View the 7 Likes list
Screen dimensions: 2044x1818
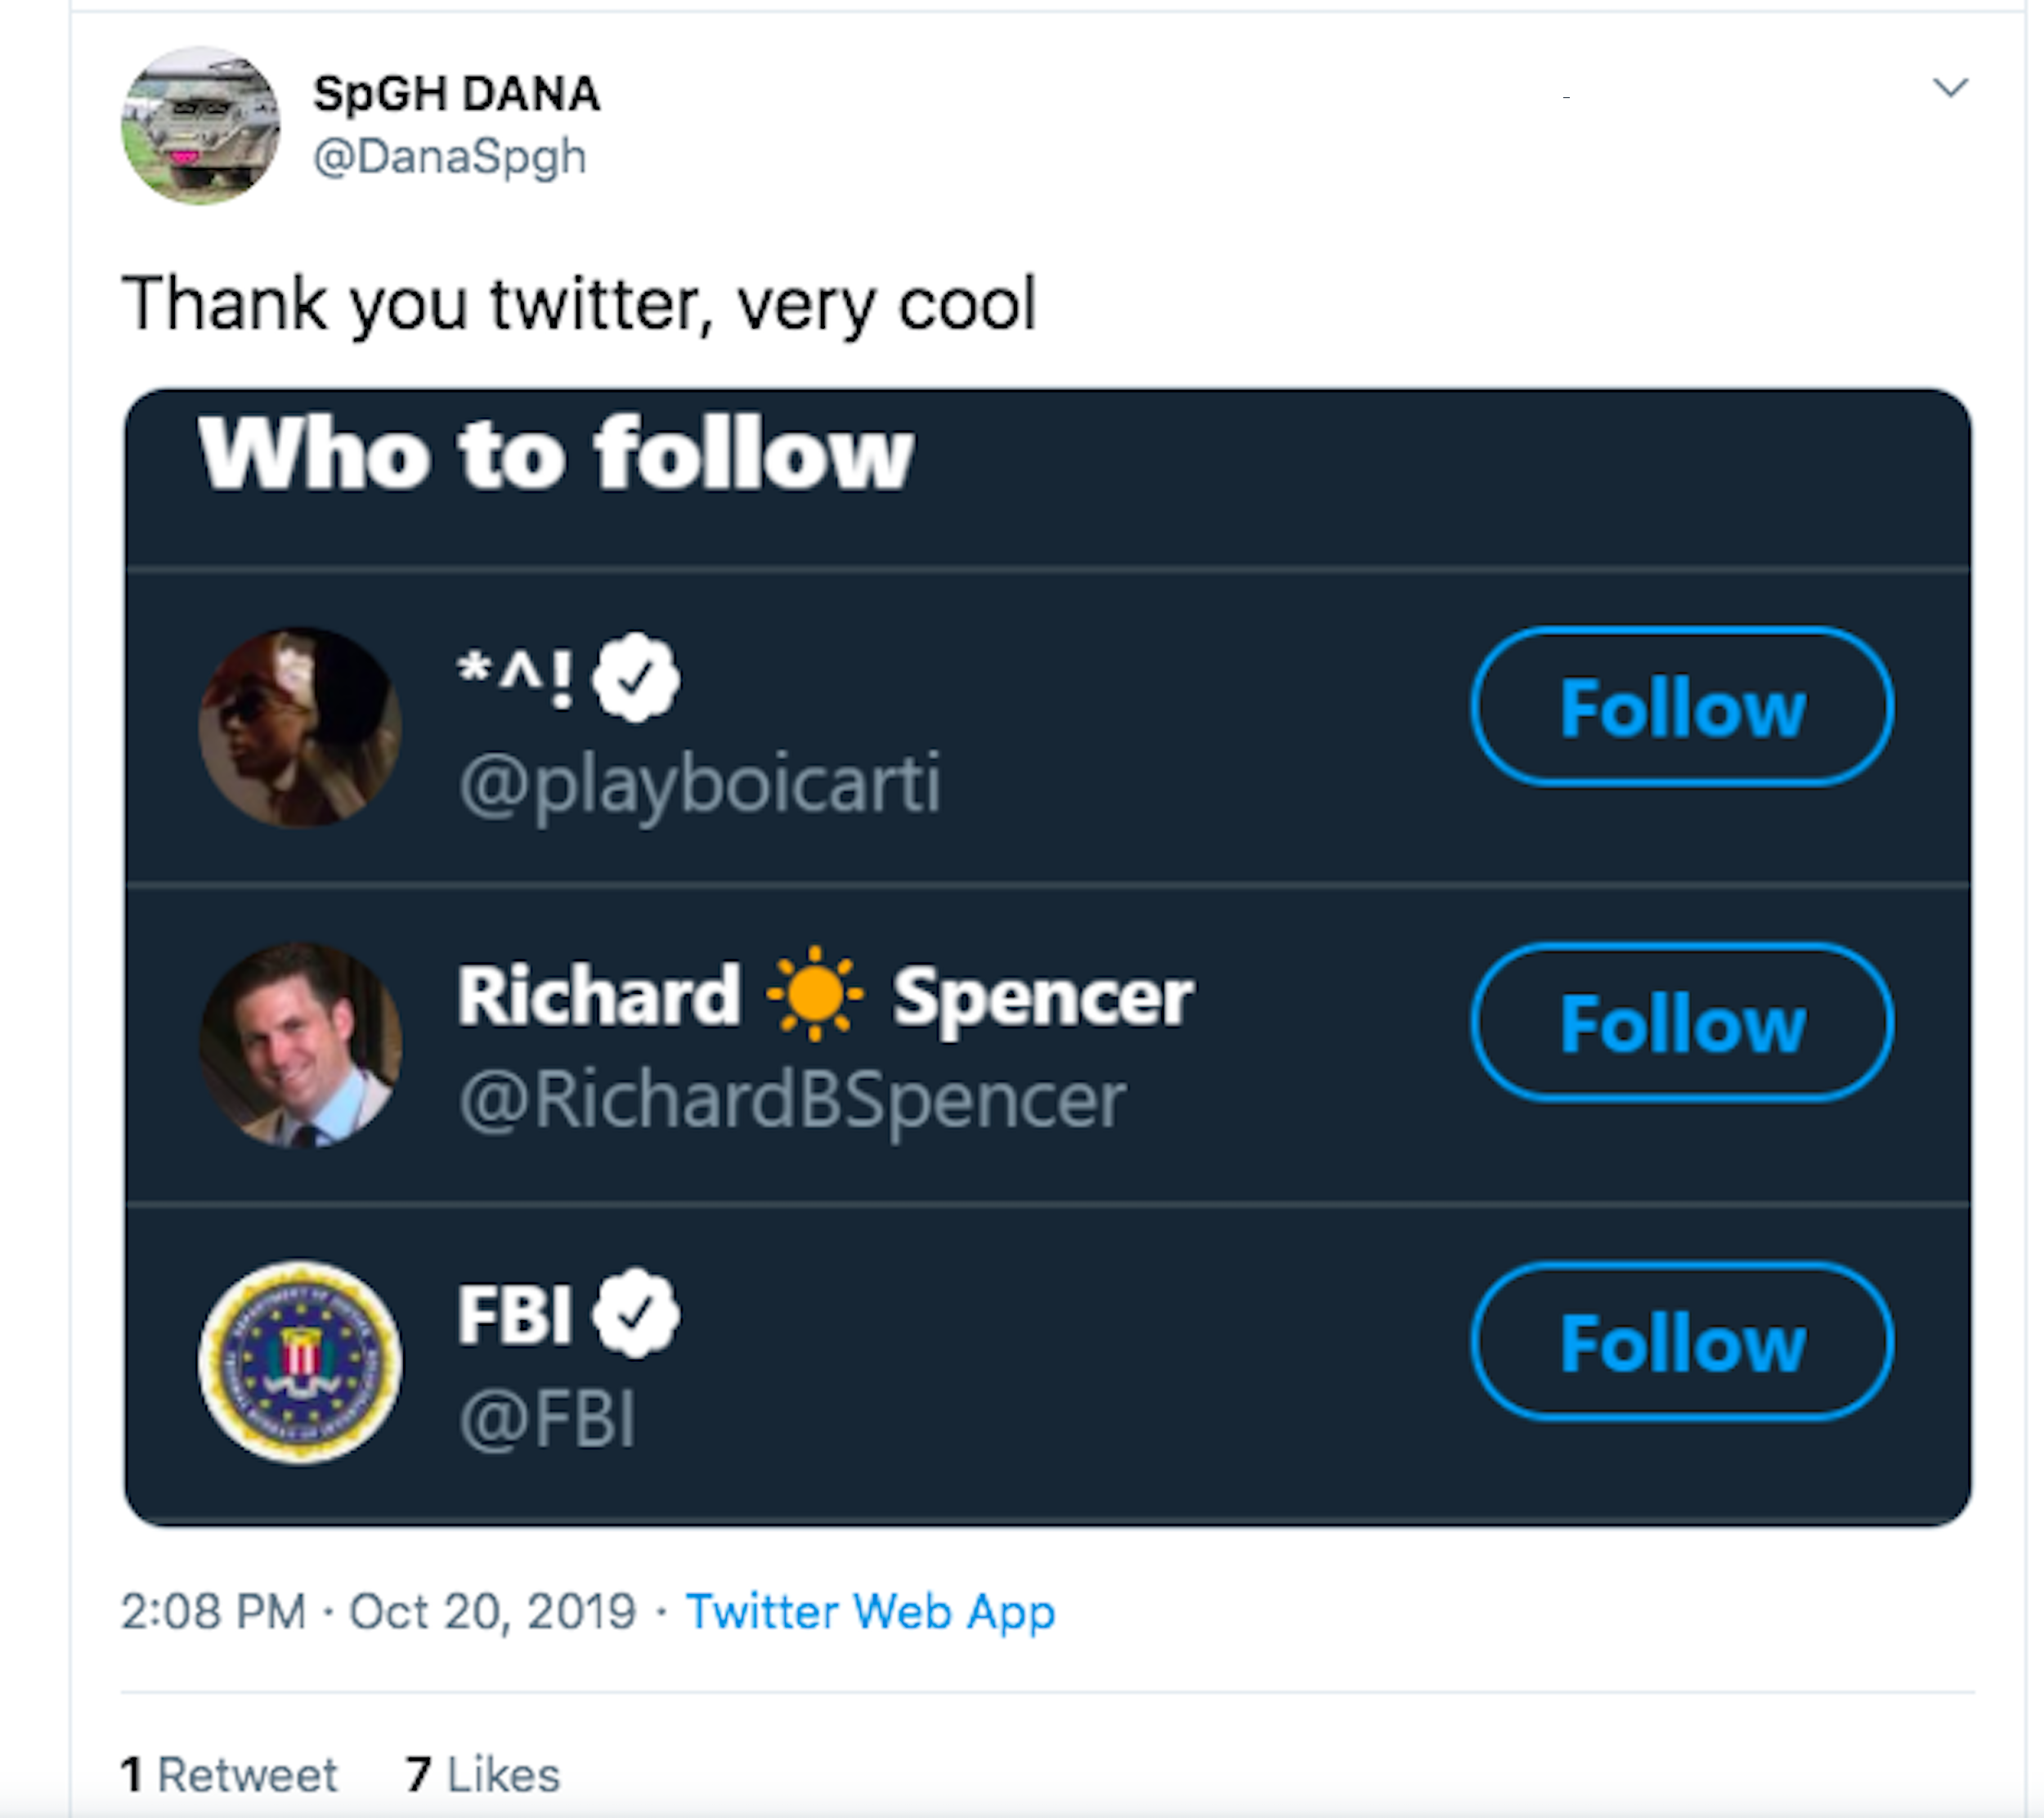tap(483, 1775)
